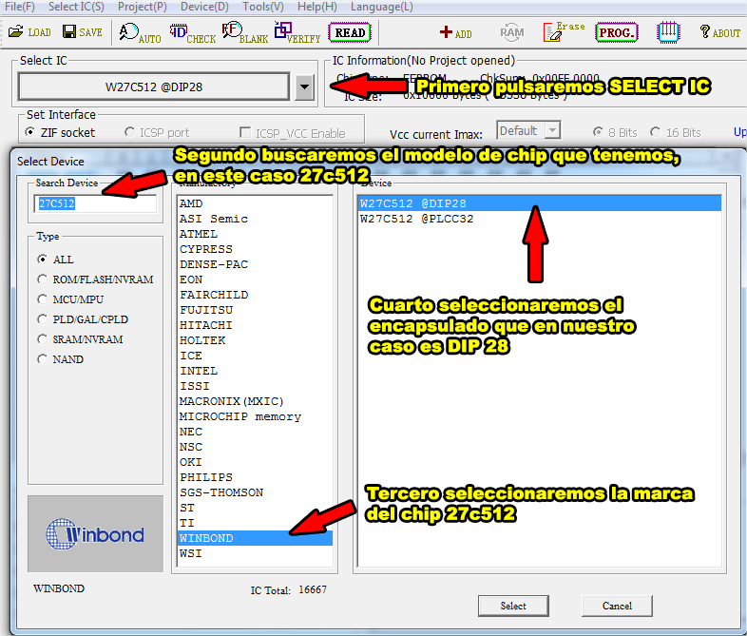Open the Select IC dropdown arrow
This screenshot has width=747, height=636.
click(x=303, y=87)
